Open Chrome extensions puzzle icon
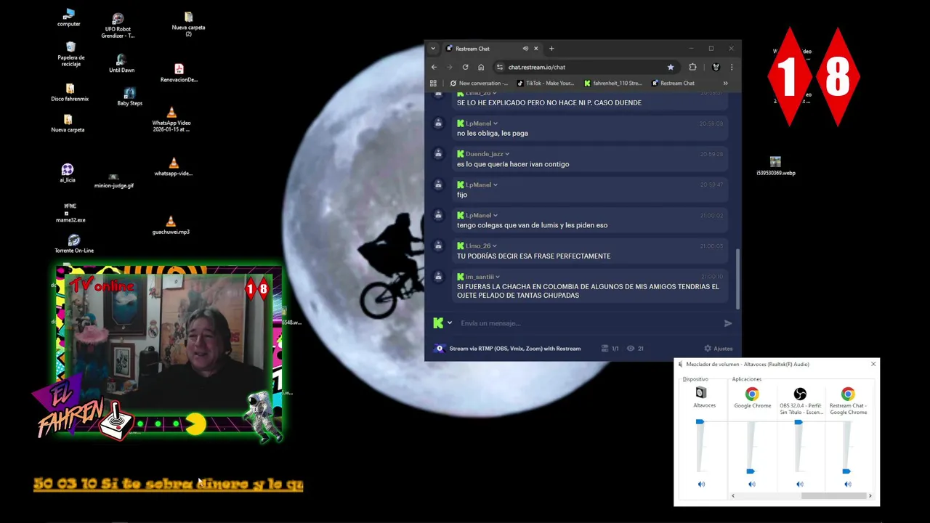930x523 pixels. (692, 67)
